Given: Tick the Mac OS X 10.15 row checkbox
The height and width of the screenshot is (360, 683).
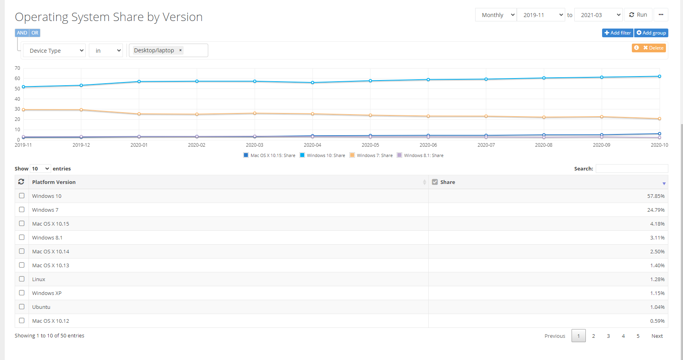Looking at the screenshot, I should coord(22,223).
